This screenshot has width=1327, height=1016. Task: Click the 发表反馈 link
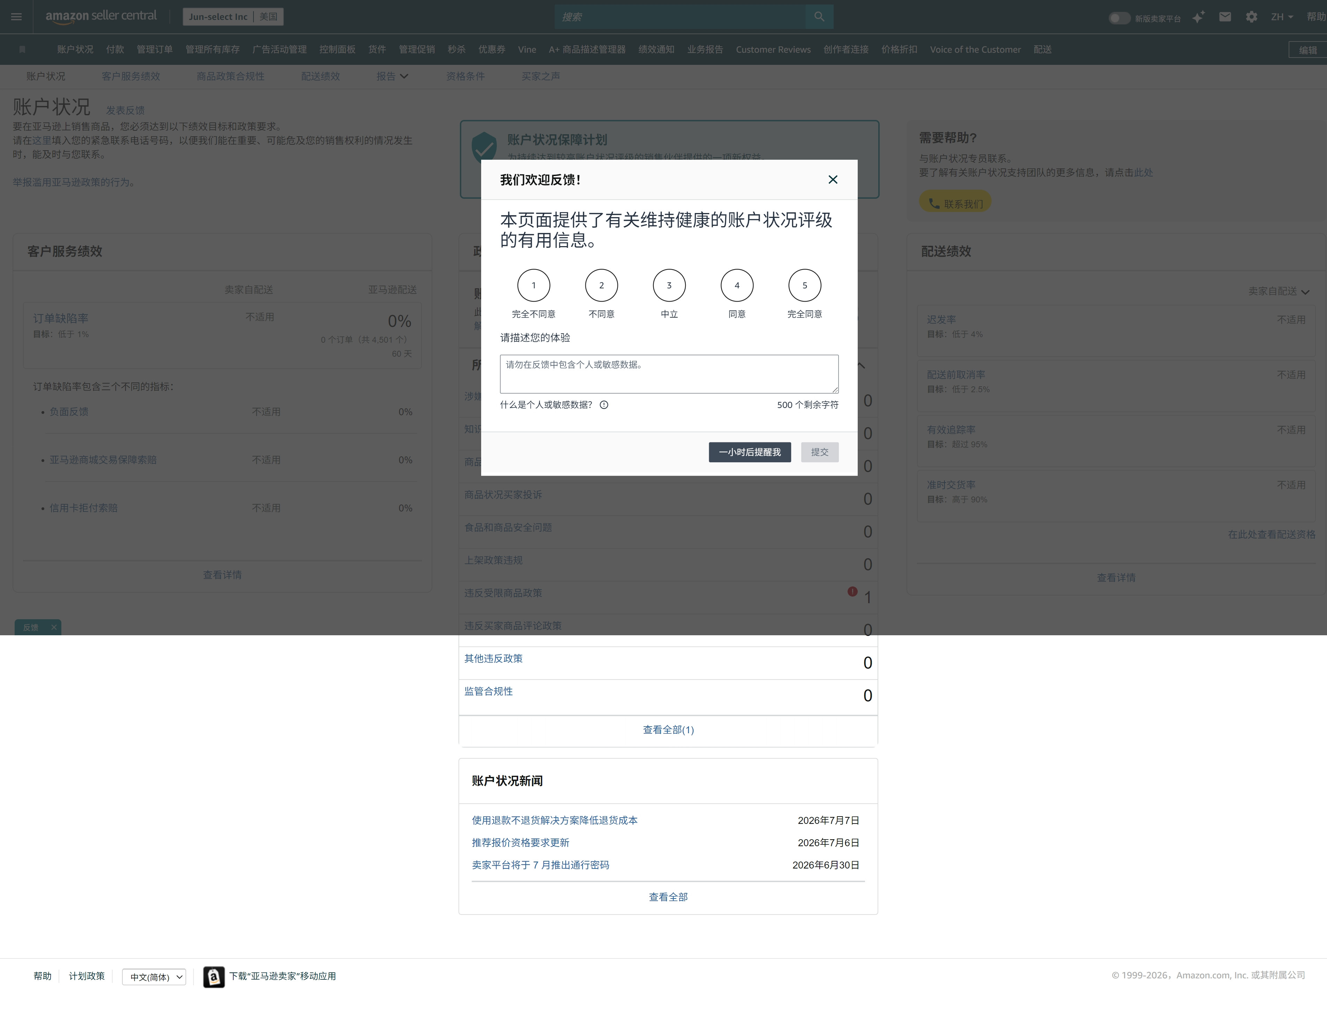pos(125,110)
